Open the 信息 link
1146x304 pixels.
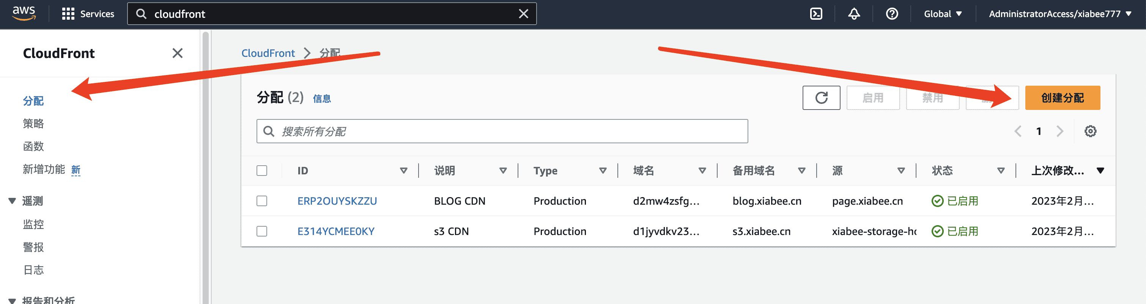[322, 99]
